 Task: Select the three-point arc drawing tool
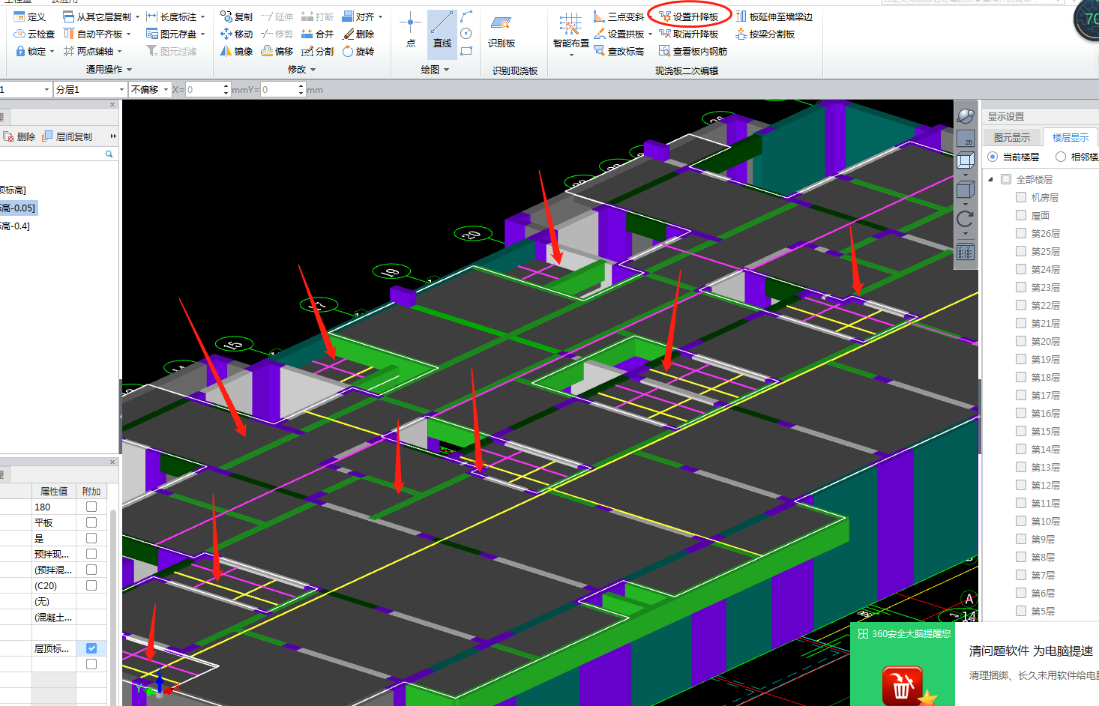pos(466,16)
